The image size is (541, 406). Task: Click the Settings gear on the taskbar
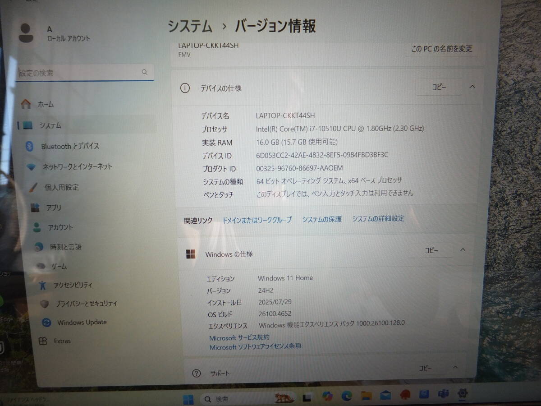click(462, 393)
